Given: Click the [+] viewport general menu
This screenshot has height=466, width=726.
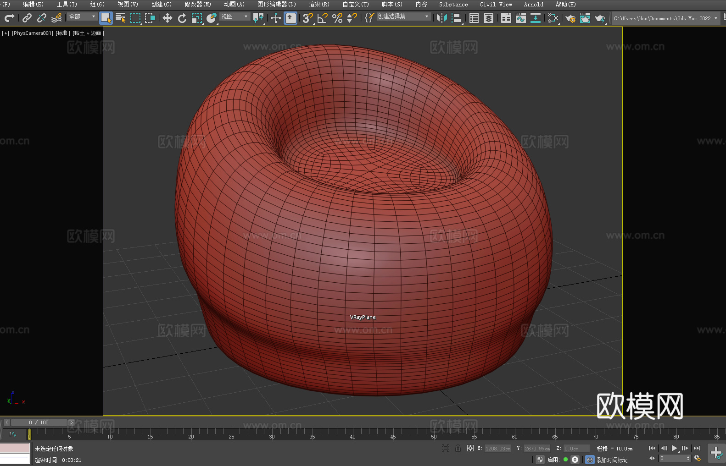Looking at the screenshot, I should (x=6, y=33).
